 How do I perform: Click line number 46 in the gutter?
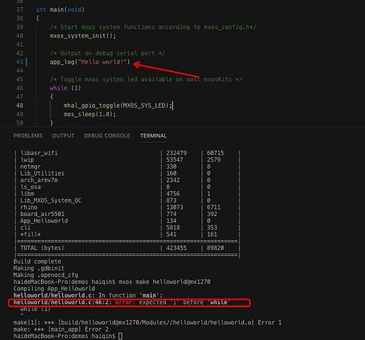click(x=20, y=88)
